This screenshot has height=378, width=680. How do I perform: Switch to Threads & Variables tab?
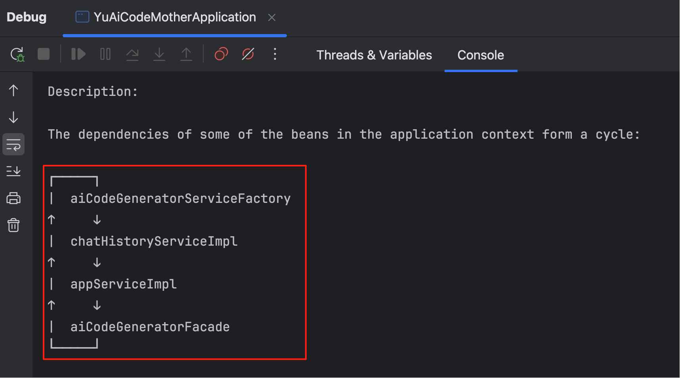pos(374,55)
